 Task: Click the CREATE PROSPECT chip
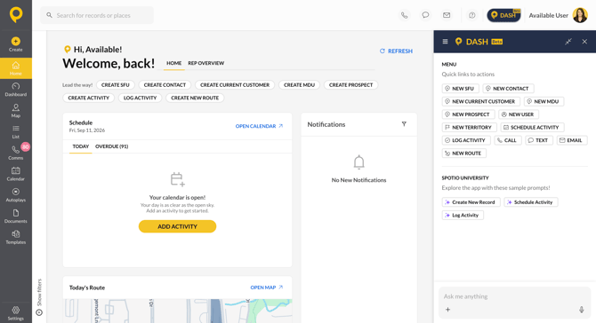(x=350, y=85)
